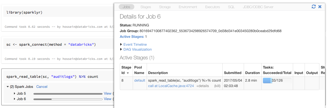Screen dimensions: 329x108
Task: Cancel the running Spark jobs
Action: [42, 87]
